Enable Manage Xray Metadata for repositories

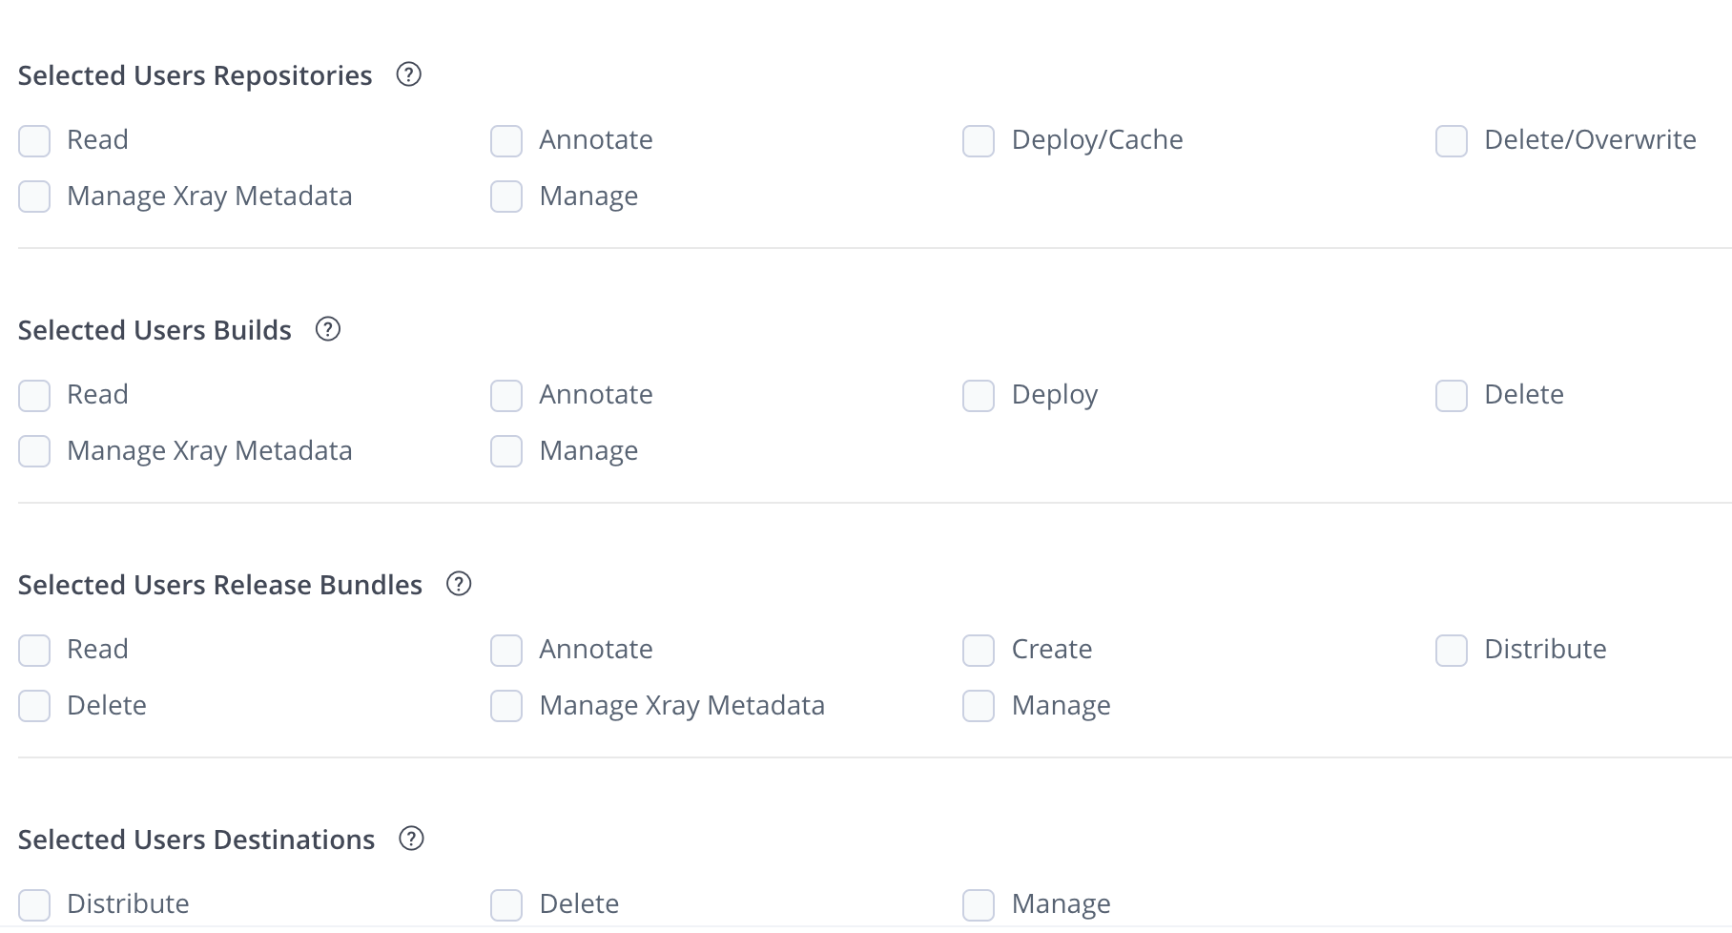click(34, 197)
